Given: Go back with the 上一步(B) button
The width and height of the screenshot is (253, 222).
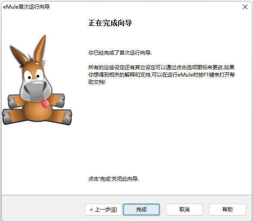Looking at the screenshot, I should point(103,209).
